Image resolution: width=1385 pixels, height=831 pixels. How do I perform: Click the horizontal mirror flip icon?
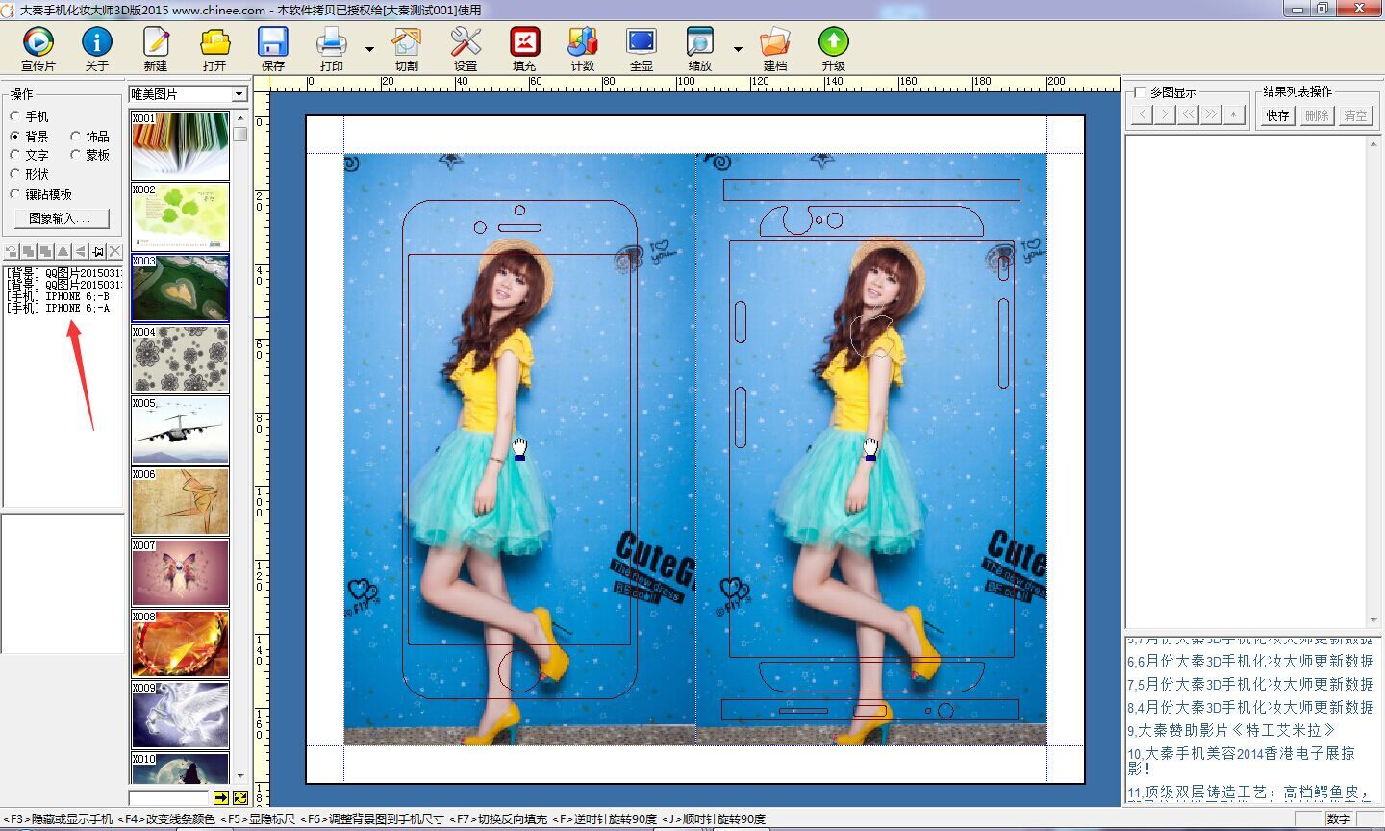click(63, 252)
